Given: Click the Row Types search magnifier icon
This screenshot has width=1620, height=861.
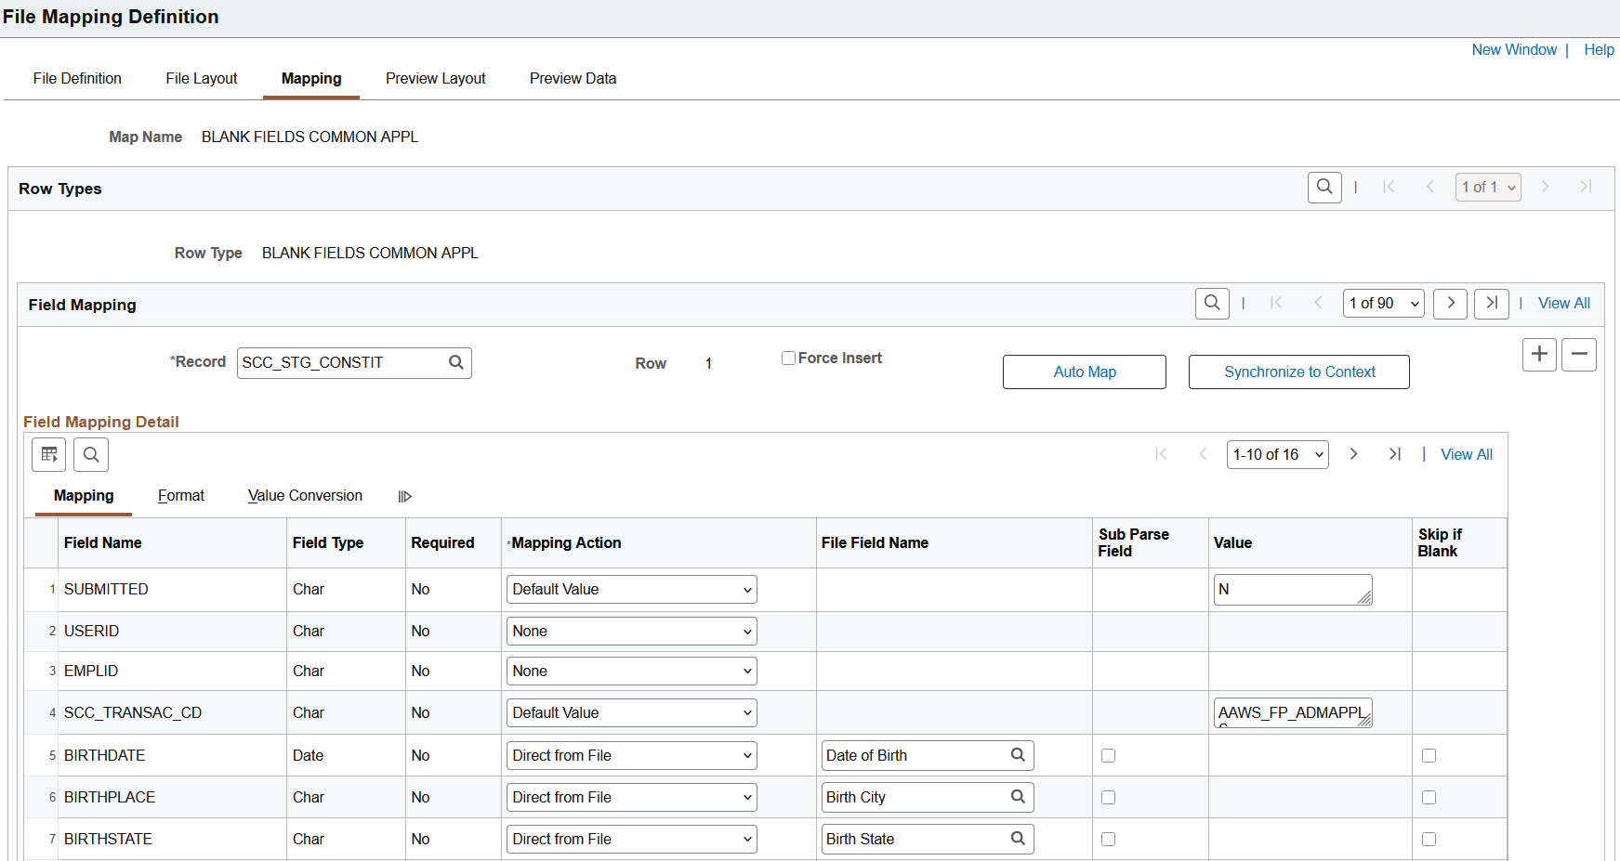Looking at the screenshot, I should 1324,188.
